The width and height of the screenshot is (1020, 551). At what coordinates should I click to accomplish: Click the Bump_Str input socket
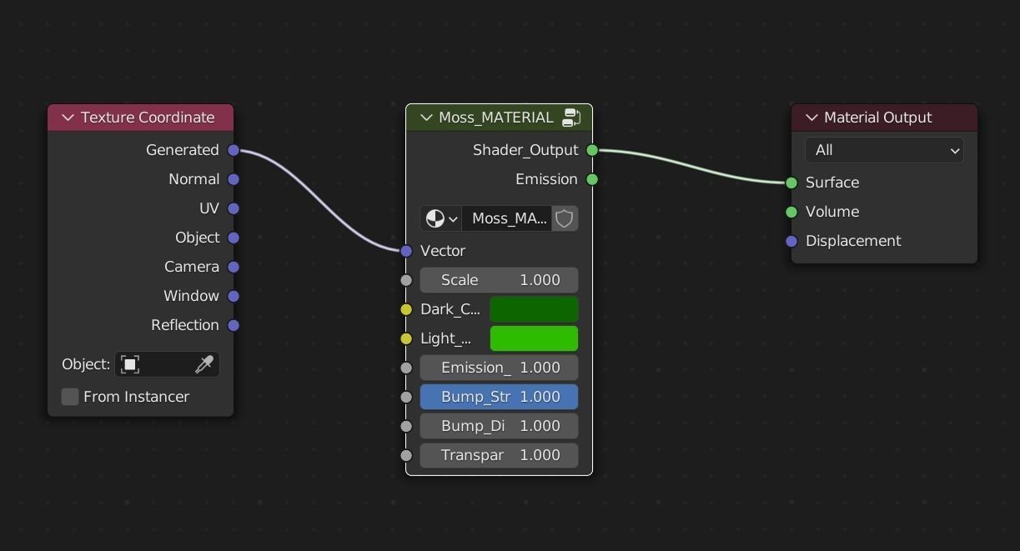coord(406,397)
